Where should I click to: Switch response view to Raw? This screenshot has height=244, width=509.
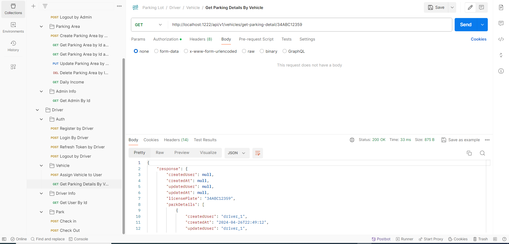pos(160,153)
